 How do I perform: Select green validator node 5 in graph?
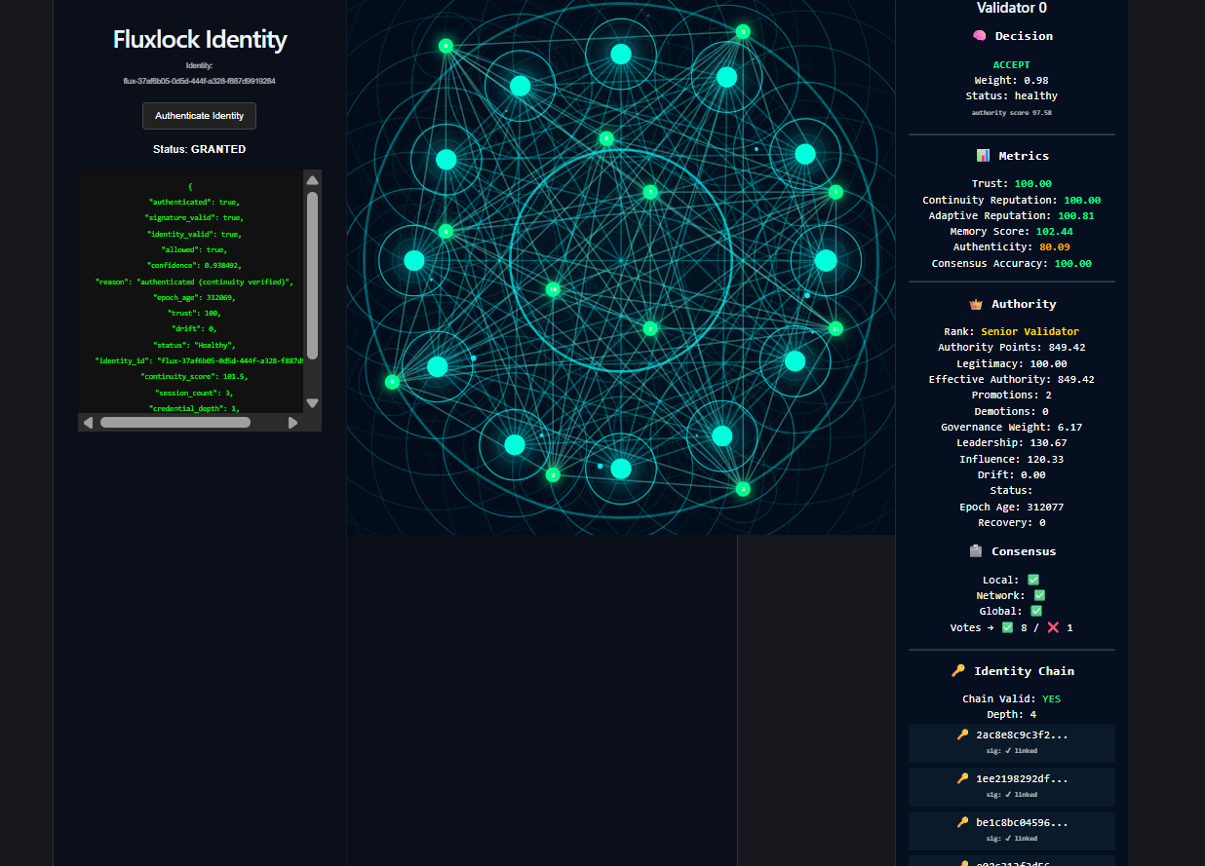tap(650, 192)
